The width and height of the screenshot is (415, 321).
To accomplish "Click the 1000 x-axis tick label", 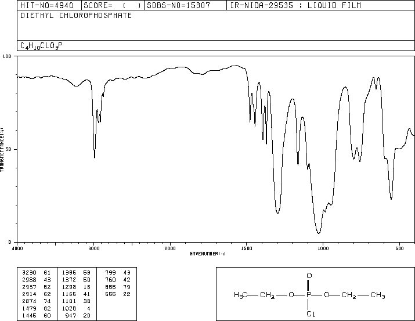I will point(323,248).
